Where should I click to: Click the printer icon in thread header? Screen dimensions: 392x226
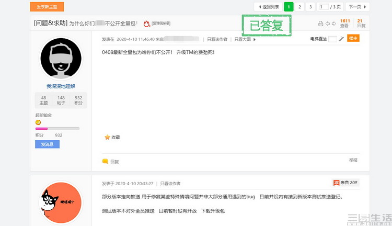click(320, 24)
